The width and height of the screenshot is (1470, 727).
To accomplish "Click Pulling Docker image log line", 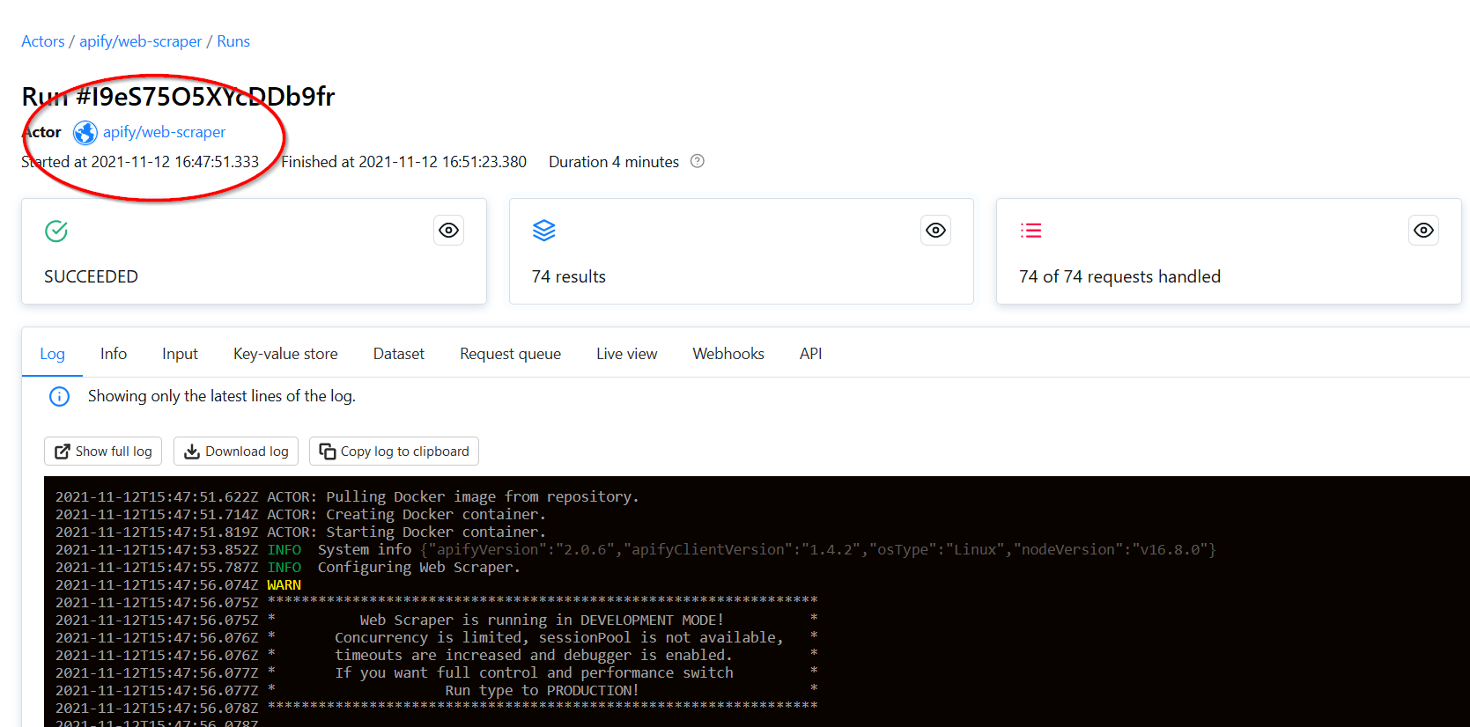I will click(347, 496).
